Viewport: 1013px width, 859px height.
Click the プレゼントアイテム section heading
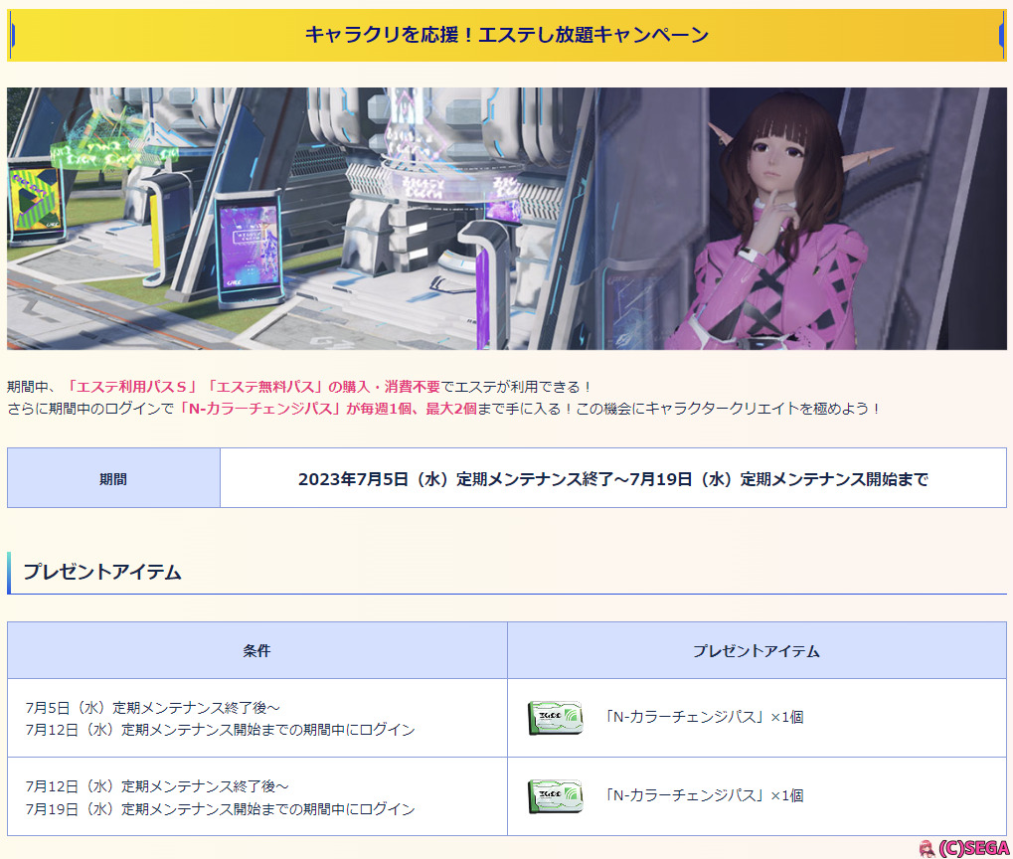click(x=102, y=572)
